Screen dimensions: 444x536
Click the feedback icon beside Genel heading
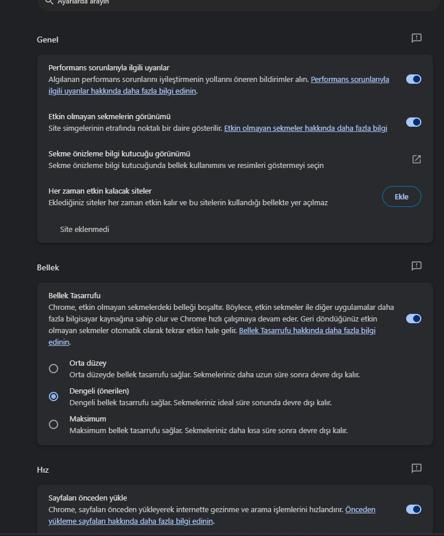click(416, 38)
